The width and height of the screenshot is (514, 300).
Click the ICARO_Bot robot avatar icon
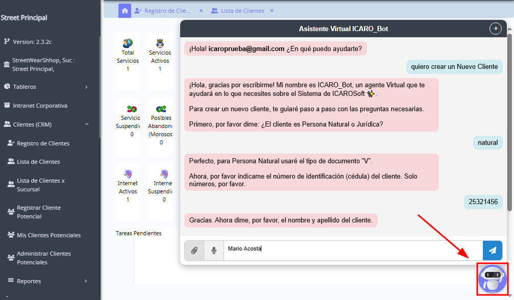point(492,279)
